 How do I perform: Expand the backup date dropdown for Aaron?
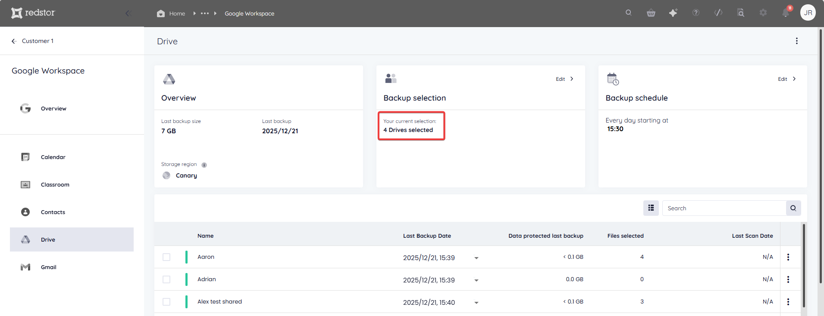[476, 258]
